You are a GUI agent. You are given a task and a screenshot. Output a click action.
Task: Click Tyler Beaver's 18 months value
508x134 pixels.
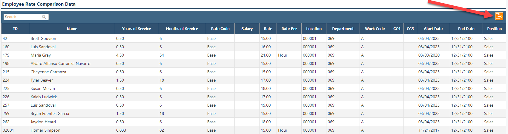point(162,80)
